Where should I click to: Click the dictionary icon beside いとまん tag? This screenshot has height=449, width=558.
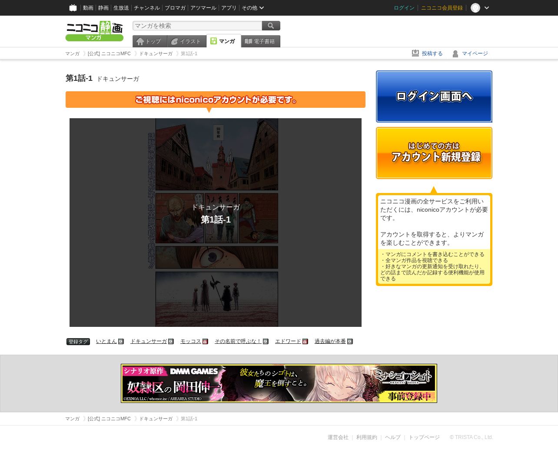pos(121,342)
